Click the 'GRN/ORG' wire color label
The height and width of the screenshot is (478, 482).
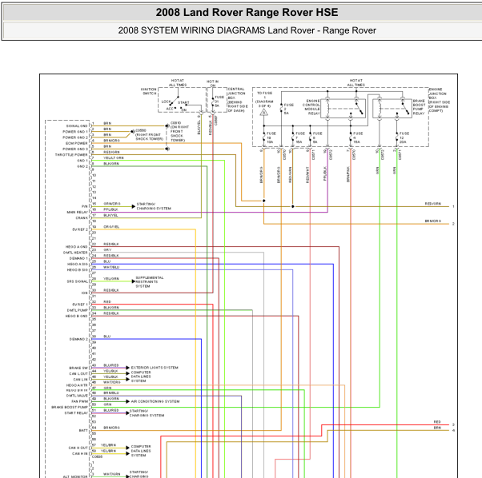point(112,204)
